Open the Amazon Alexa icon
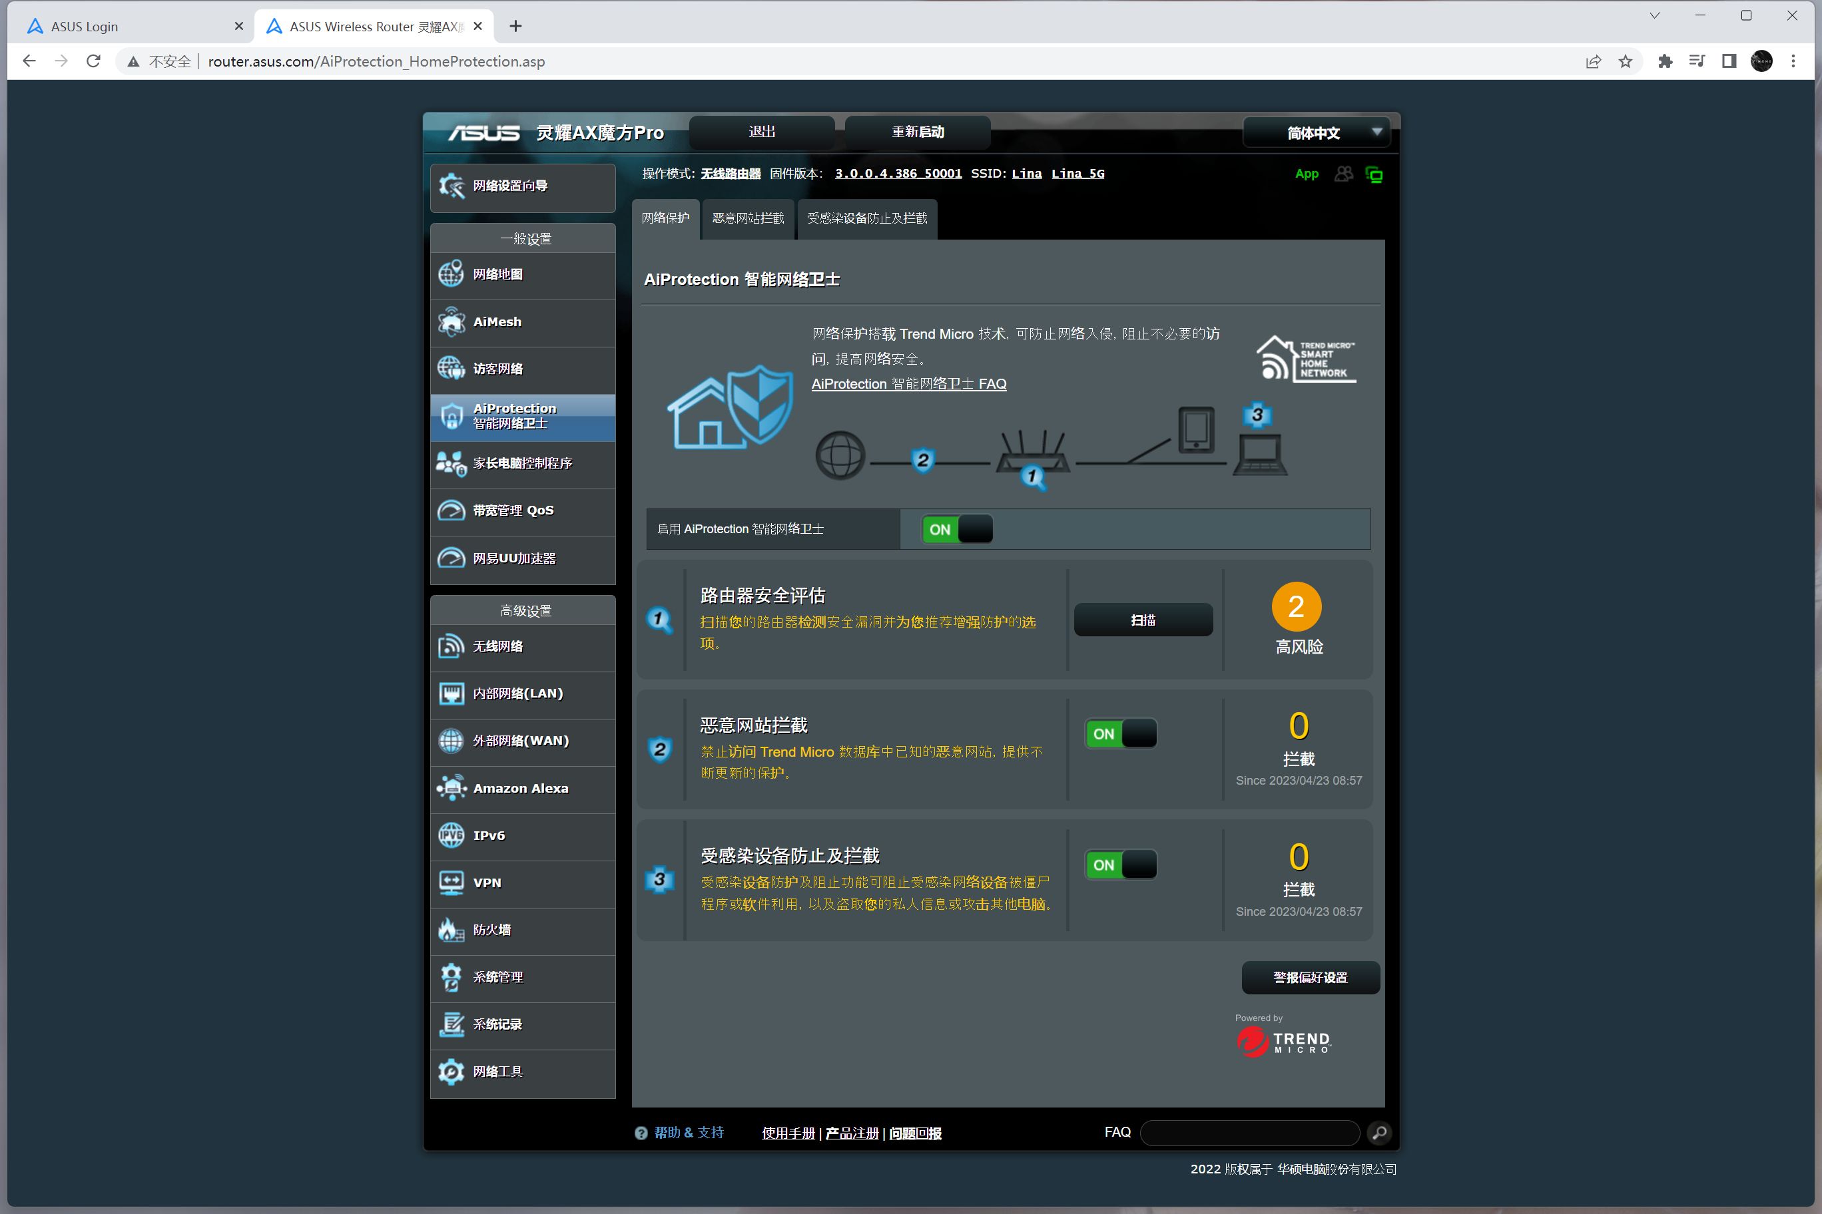The image size is (1822, 1214). [x=451, y=787]
